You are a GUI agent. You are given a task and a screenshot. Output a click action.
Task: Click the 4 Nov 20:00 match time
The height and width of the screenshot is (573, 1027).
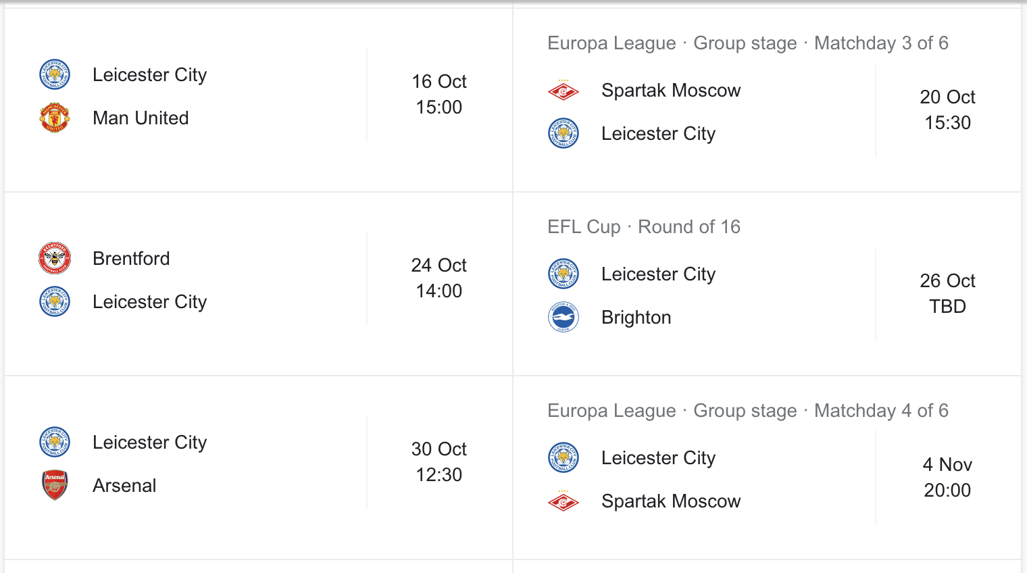click(x=947, y=477)
